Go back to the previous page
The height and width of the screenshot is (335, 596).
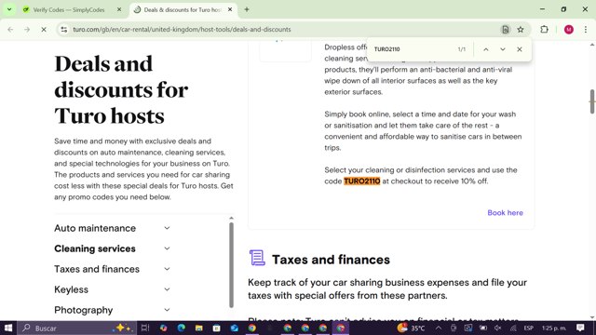point(10,29)
